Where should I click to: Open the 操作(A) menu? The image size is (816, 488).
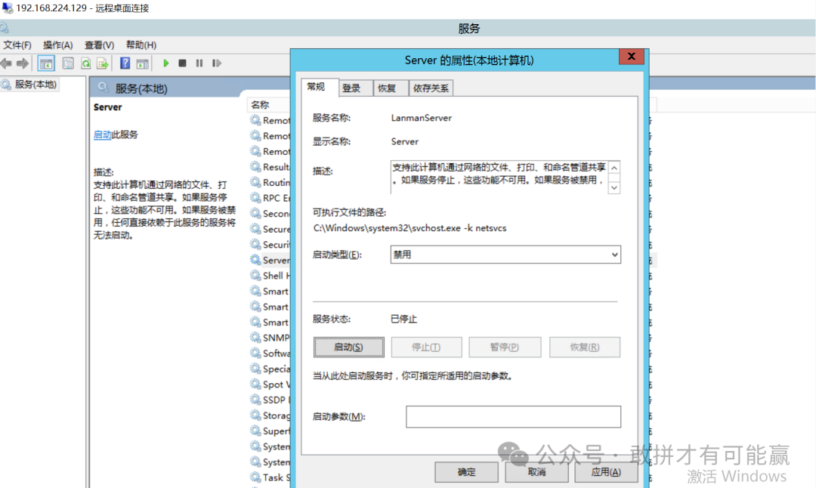(x=57, y=45)
